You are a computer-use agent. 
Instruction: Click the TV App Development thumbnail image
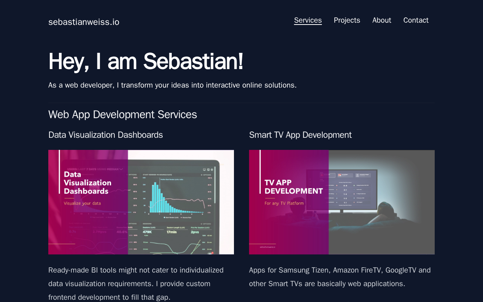[x=342, y=202]
